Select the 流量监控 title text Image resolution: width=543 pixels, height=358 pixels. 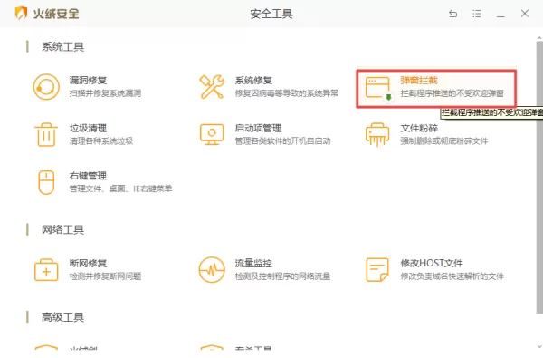(253, 264)
